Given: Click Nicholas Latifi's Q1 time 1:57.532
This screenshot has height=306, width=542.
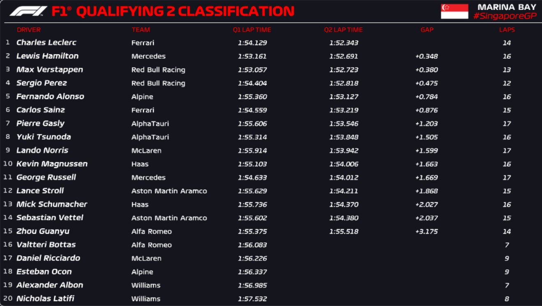Looking at the screenshot, I should click(252, 299).
